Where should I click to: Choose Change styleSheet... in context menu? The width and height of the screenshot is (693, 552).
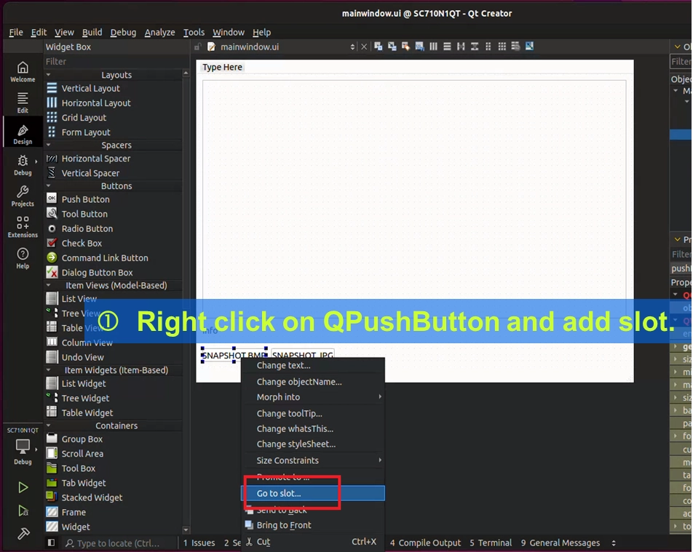[313, 444]
